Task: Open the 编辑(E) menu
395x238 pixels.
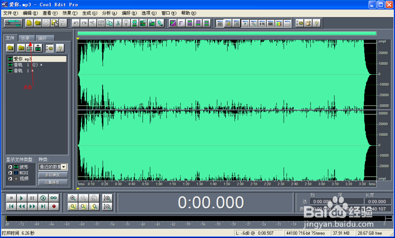Action: click(30, 13)
